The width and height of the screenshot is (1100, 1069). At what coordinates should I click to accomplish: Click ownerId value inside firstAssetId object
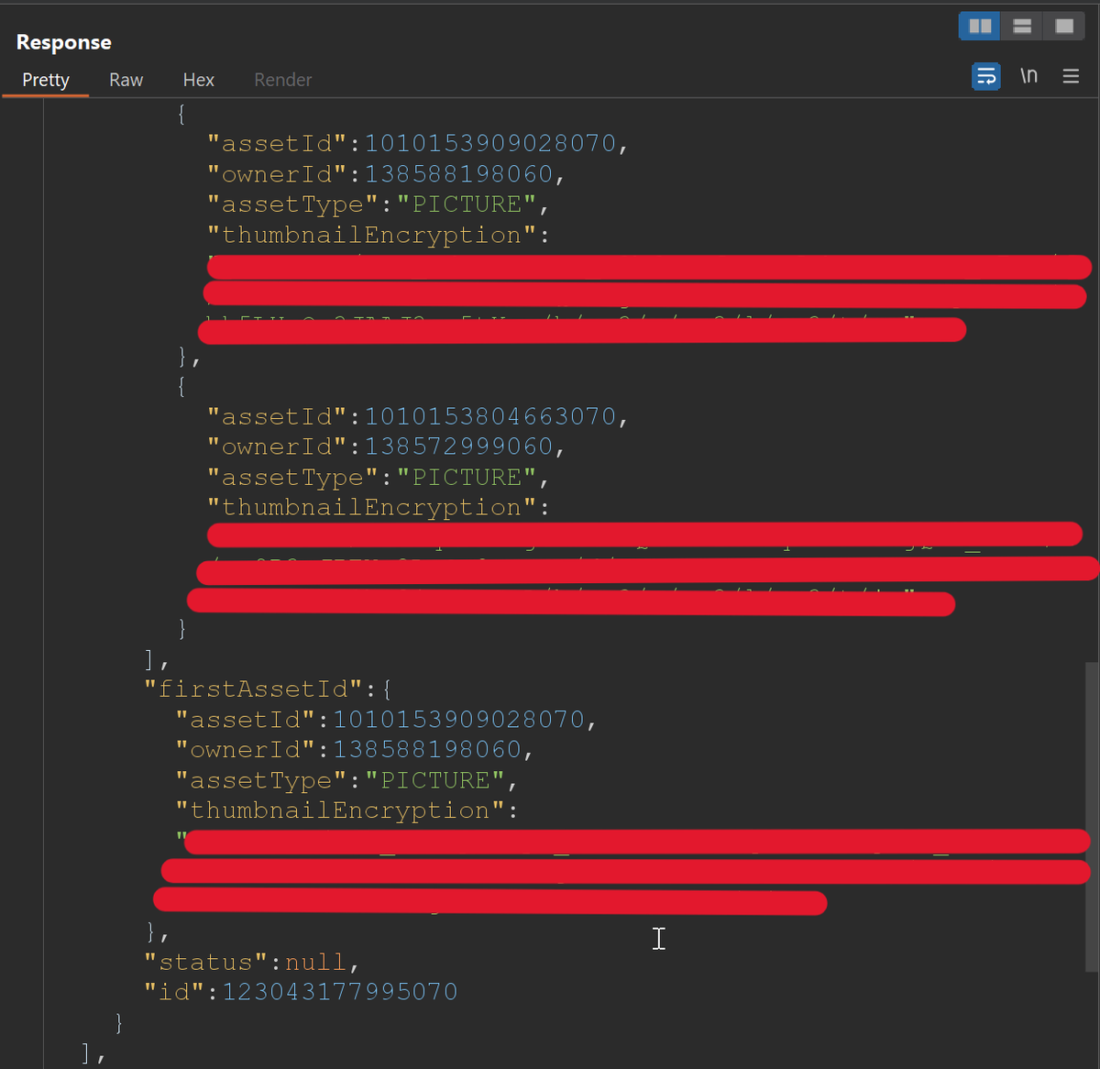pyautogui.click(x=428, y=750)
